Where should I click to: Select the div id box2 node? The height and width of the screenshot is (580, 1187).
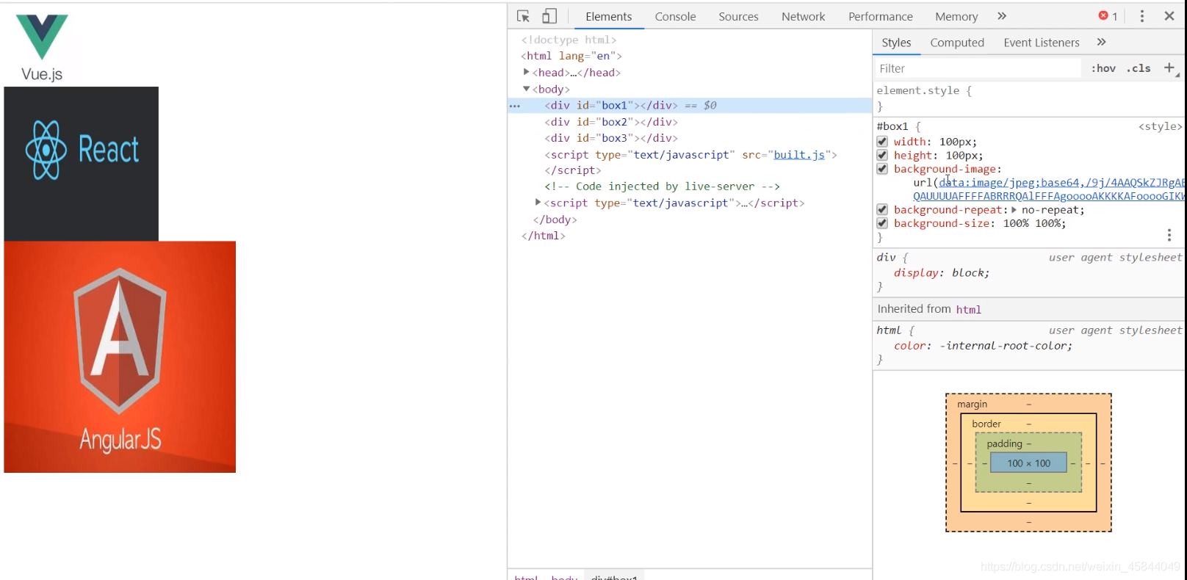[x=611, y=122]
